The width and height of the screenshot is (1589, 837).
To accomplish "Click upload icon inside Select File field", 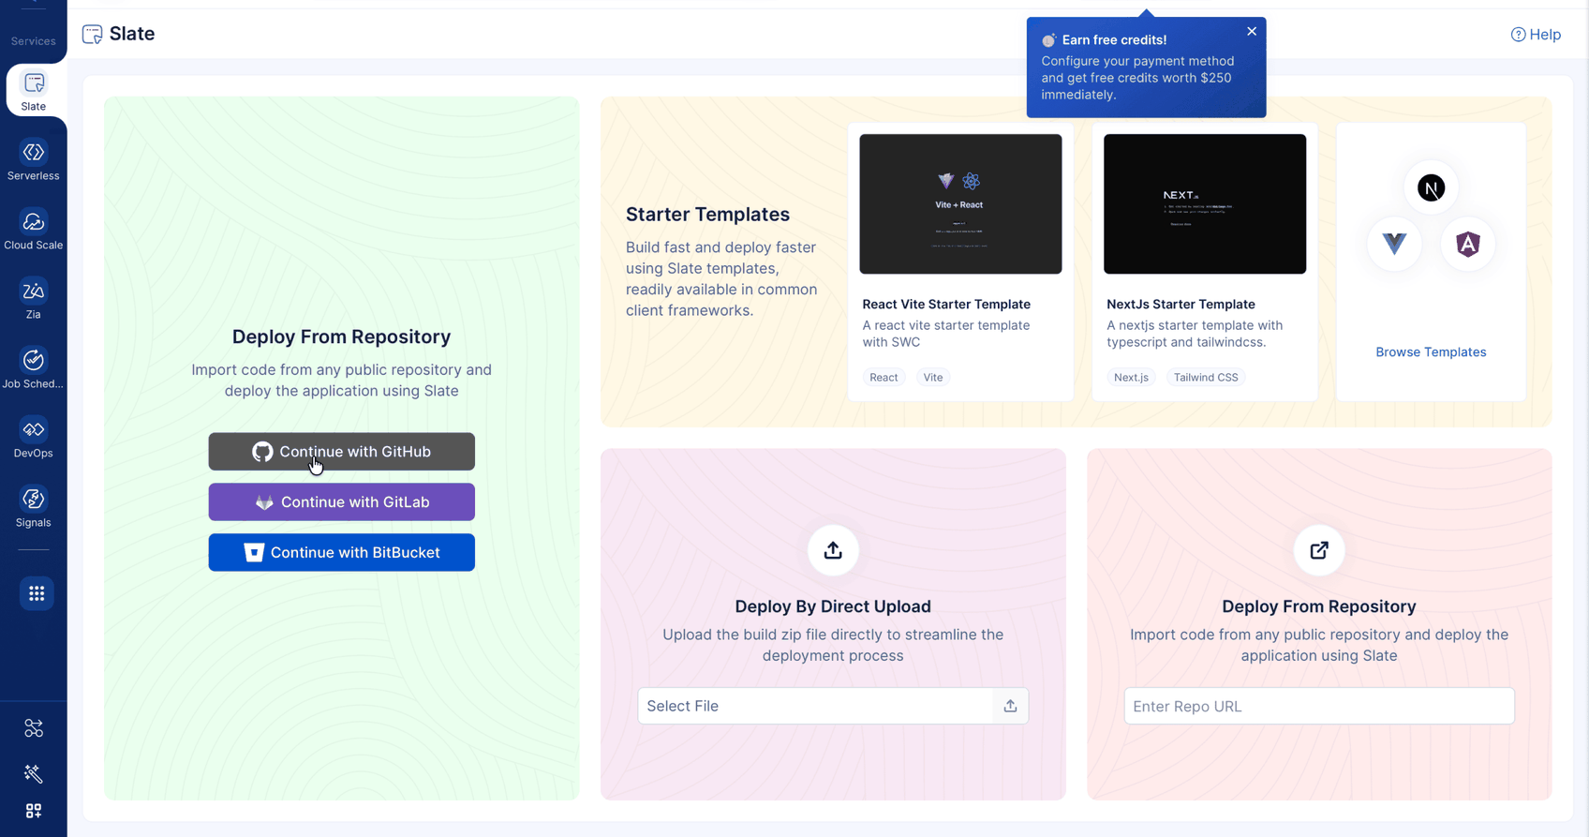I will click(1010, 707).
